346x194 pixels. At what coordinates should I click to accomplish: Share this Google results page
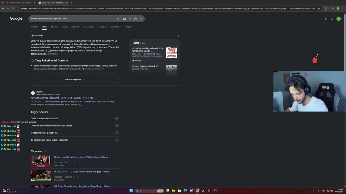pyautogui.click(x=326, y=19)
